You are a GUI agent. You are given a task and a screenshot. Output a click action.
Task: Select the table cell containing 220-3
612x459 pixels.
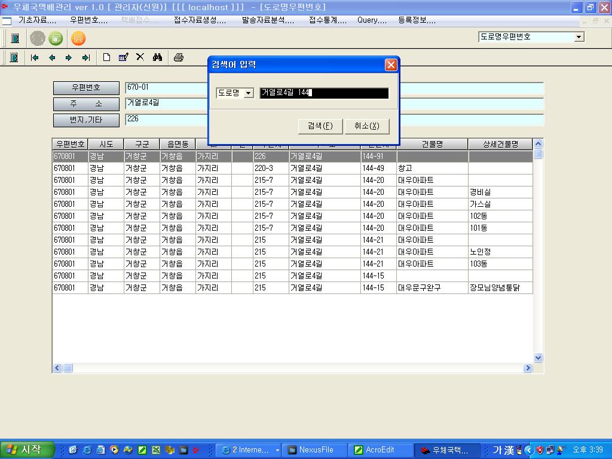[x=271, y=168]
